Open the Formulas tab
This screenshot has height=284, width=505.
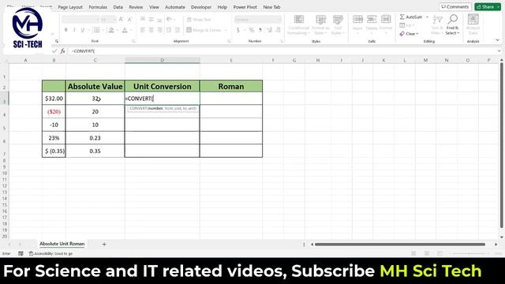click(x=98, y=7)
